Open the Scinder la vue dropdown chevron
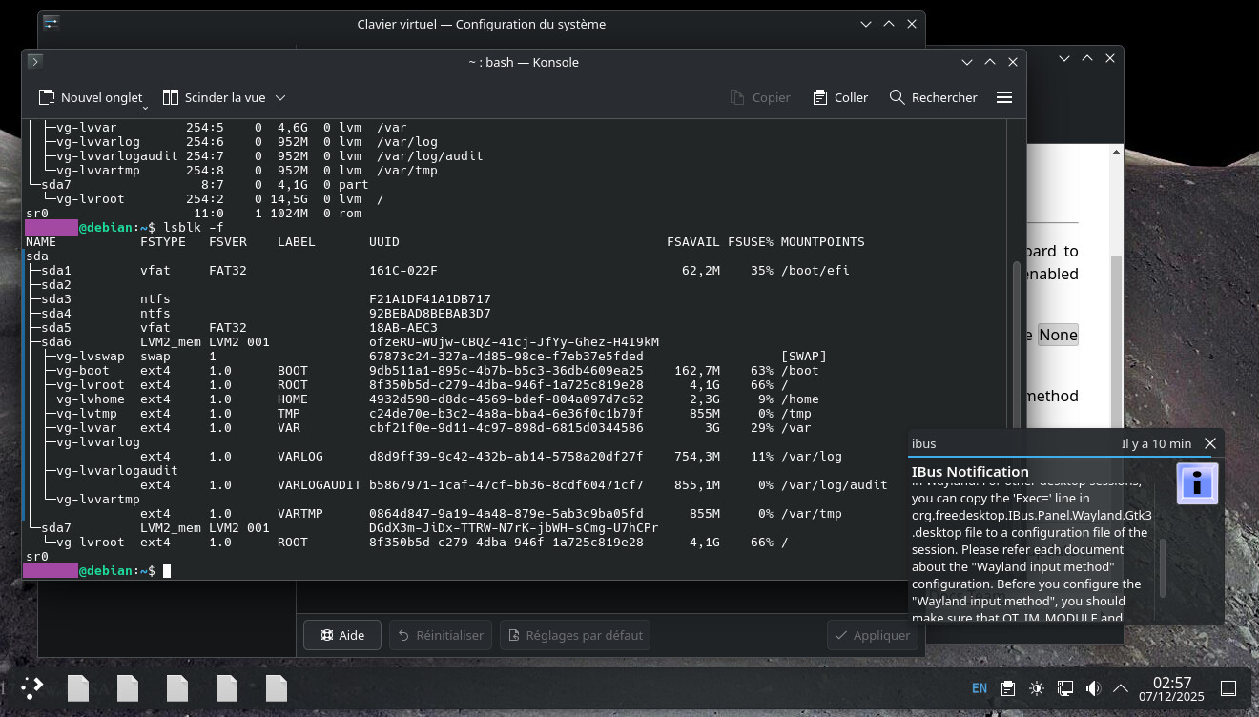Viewport: 1259px width, 717px height. pos(280,96)
